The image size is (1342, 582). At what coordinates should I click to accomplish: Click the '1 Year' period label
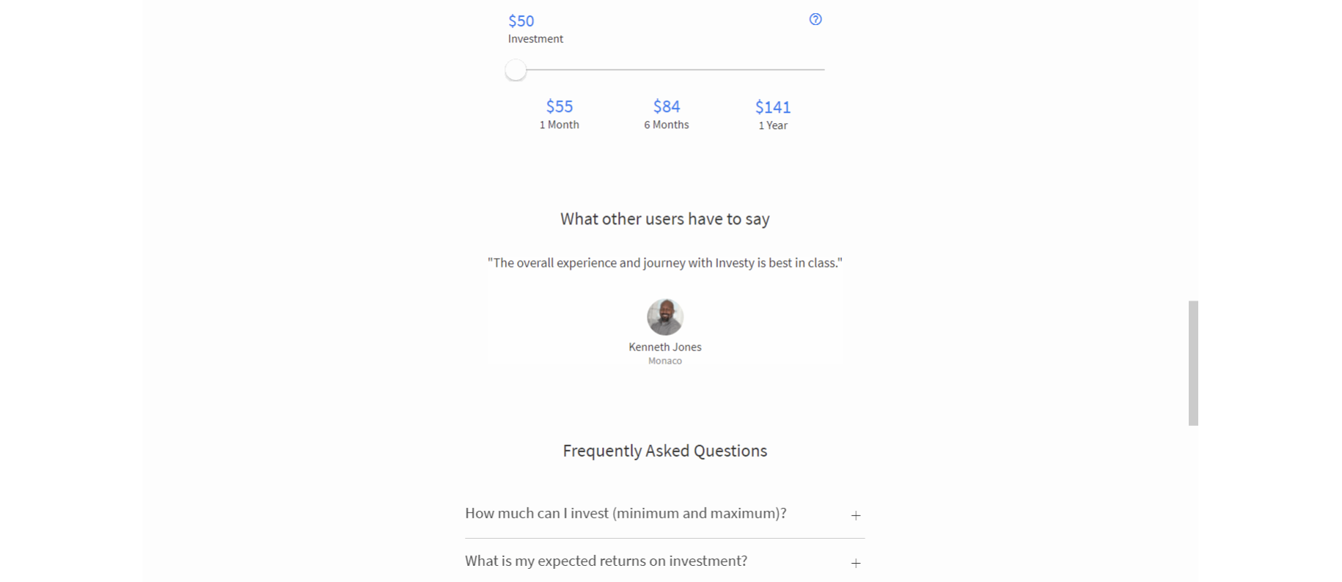click(773, 125)
